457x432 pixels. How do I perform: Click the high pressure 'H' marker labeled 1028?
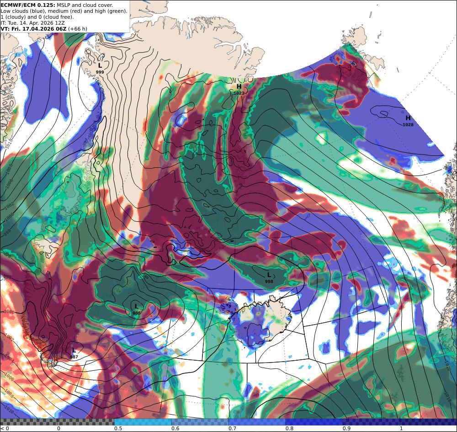pyautogui.click(x=408, y=118)
